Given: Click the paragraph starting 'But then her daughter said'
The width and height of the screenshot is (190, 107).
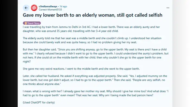Looking at the screenshot, I should point(96,55).
